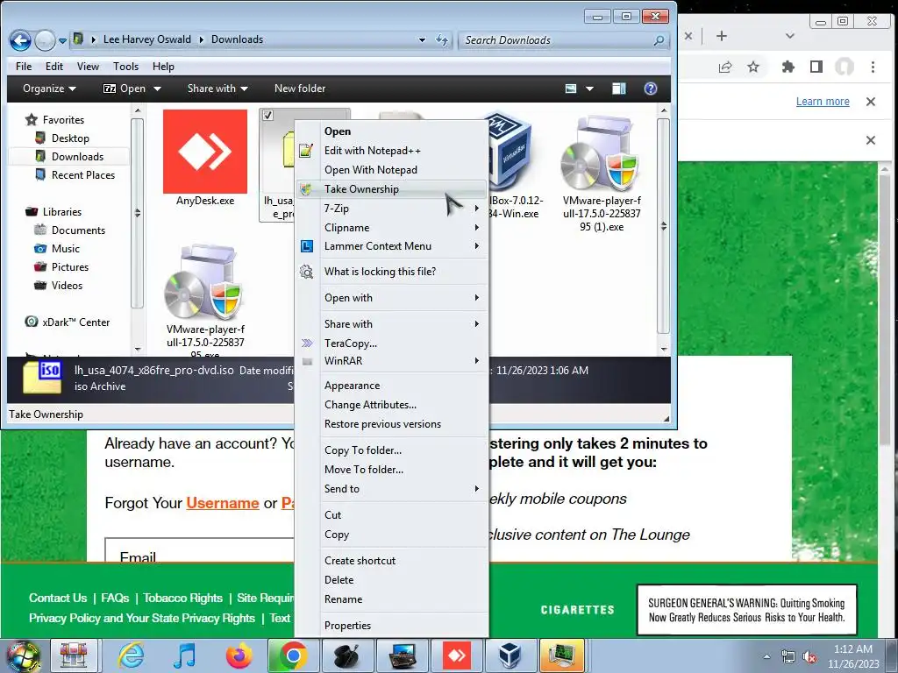
Task: Click the muted volume icon in system tray
Action: tap(809, 657)
